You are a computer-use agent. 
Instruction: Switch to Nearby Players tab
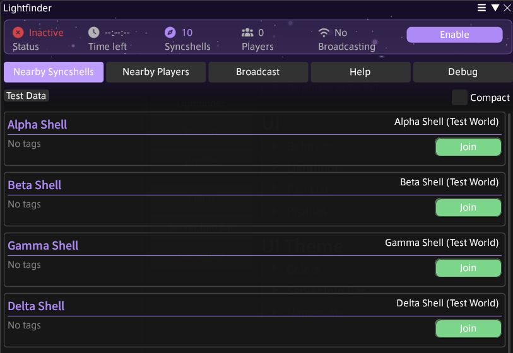(x=156, y=72)
